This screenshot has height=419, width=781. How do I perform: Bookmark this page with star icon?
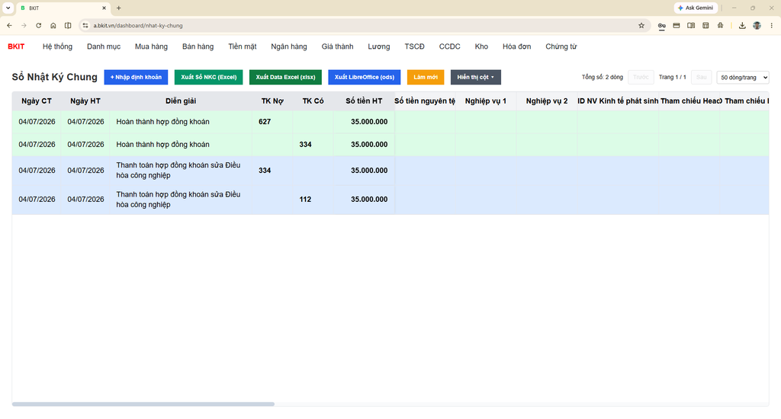[x=641, y=25]
